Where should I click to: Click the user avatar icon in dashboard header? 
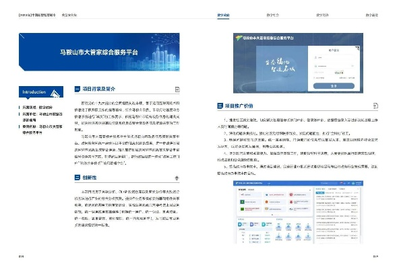coord(353,183)
